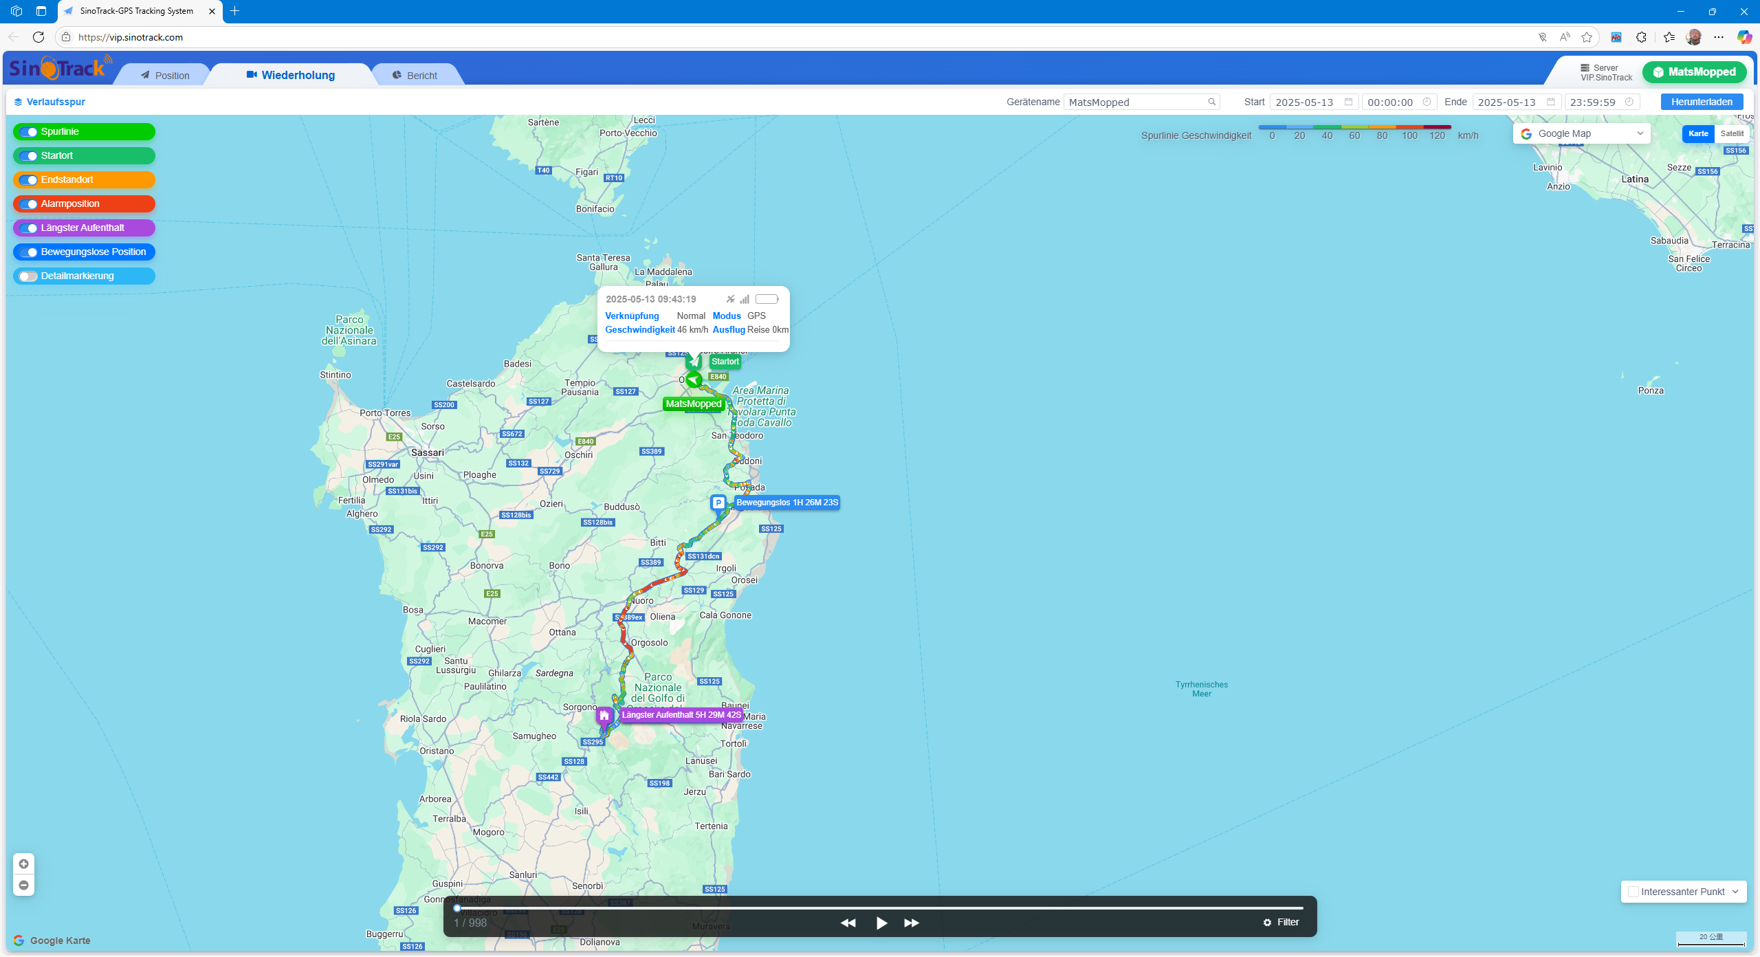The height and width of the screenshot is (957, 1760).
Task: Open the Bericht tab
Action: click(x=415, y=76)
